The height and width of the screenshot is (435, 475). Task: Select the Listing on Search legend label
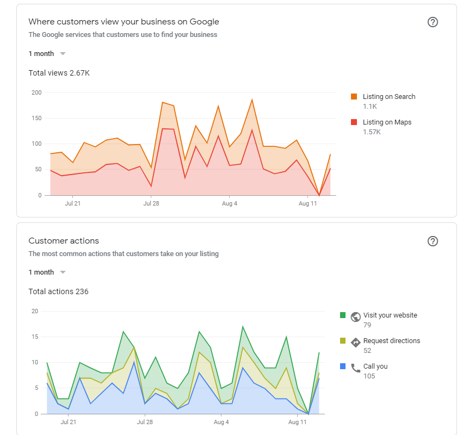(x=388, y=97)
